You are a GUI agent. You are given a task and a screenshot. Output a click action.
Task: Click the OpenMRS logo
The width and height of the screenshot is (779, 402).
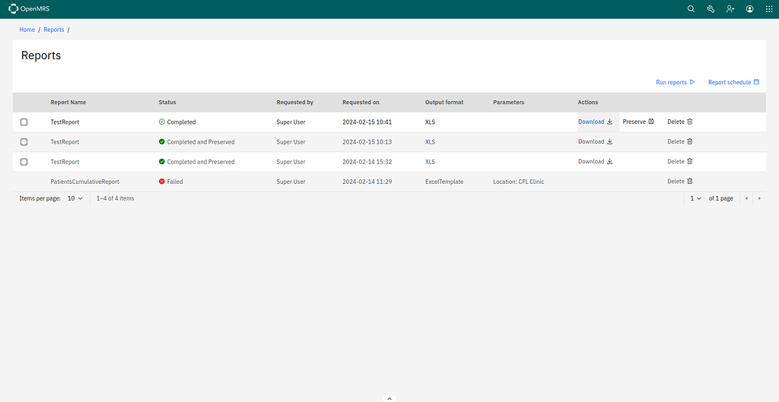click(x=29, y=9)
